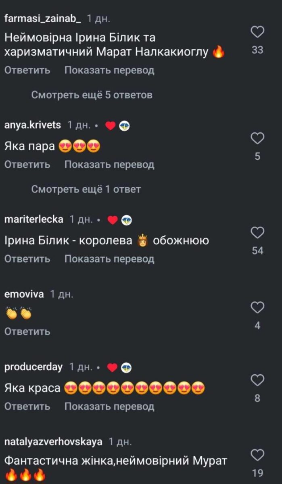Tap the heart beside emoviva's clapping comment
This screenshot has height=484, width=282.
pyautogui.click(x=257, y=308)
